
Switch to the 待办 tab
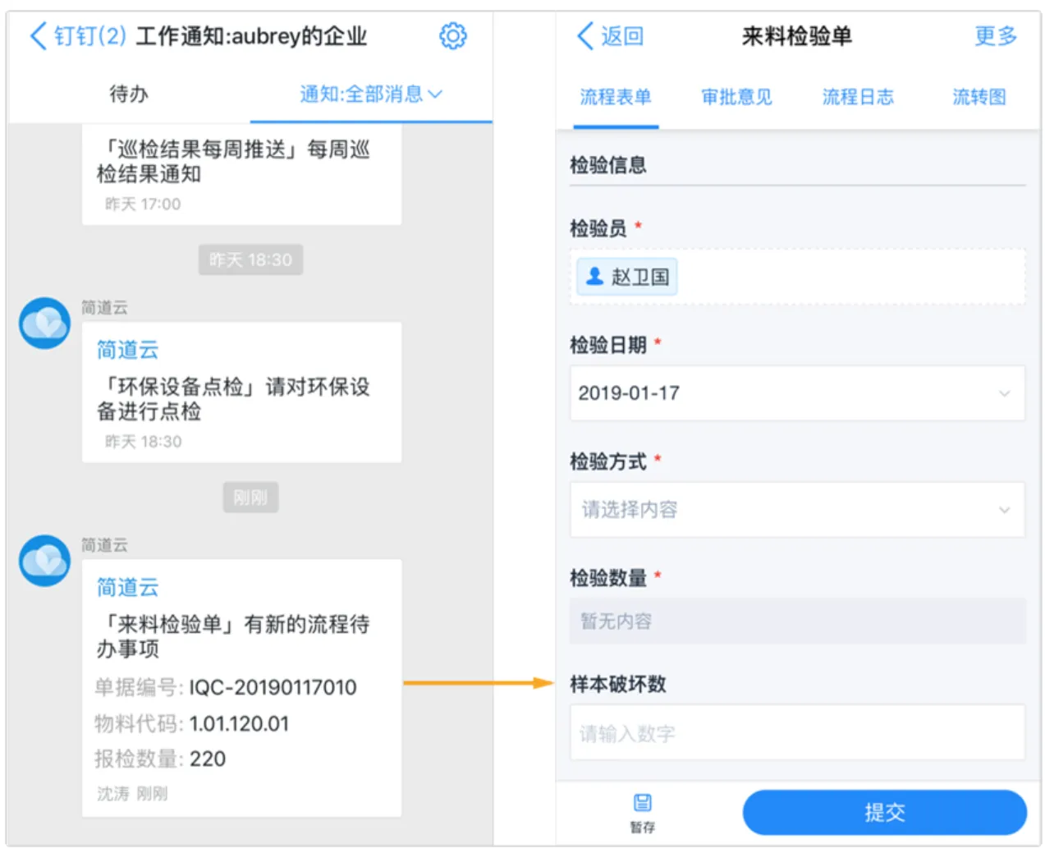(x=129, y=94)
